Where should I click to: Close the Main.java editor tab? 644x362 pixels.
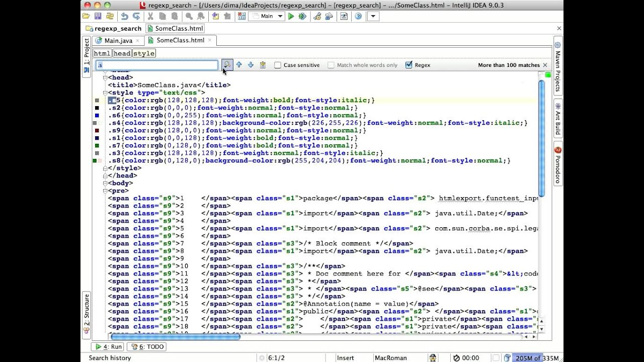pos(137,41)
